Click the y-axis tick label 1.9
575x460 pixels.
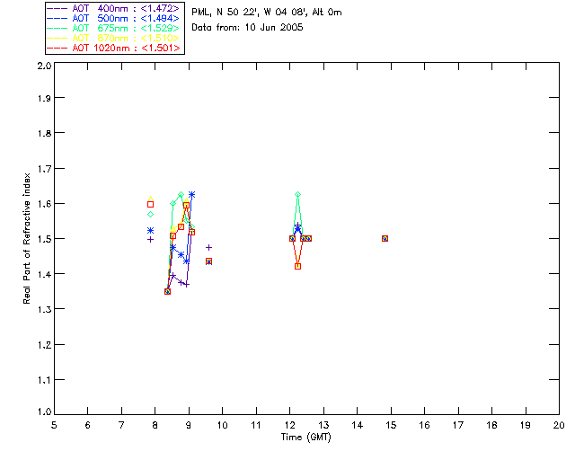pyautogui.click(x=44, y=98)
